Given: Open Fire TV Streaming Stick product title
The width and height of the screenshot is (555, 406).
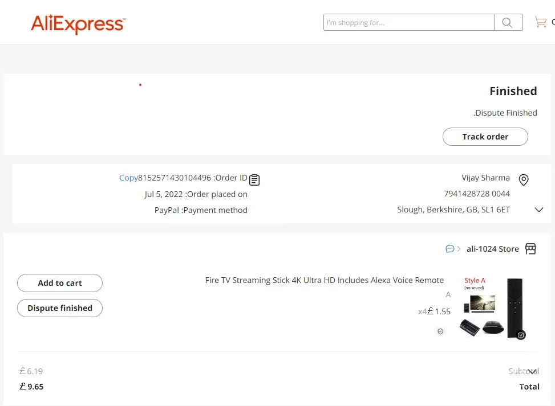Looking at the screenshot, I should pyautogui.click(x=324, y=280).
